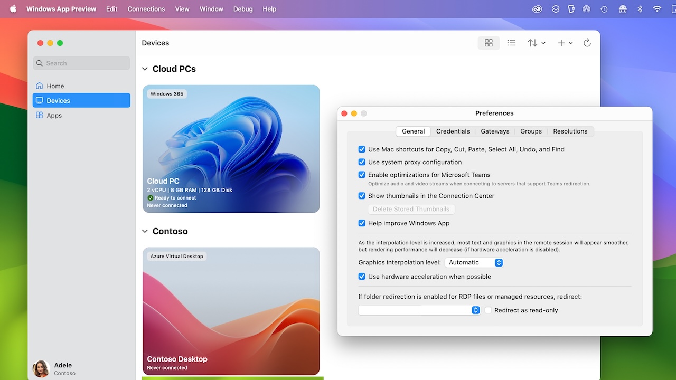Switch to grid view in Devices toolbar

click(x=489, y=43)
